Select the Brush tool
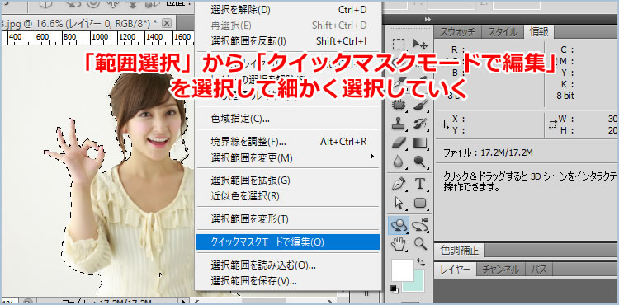The height and width of the screenshot is (305, 619). (x=420, y=105)
